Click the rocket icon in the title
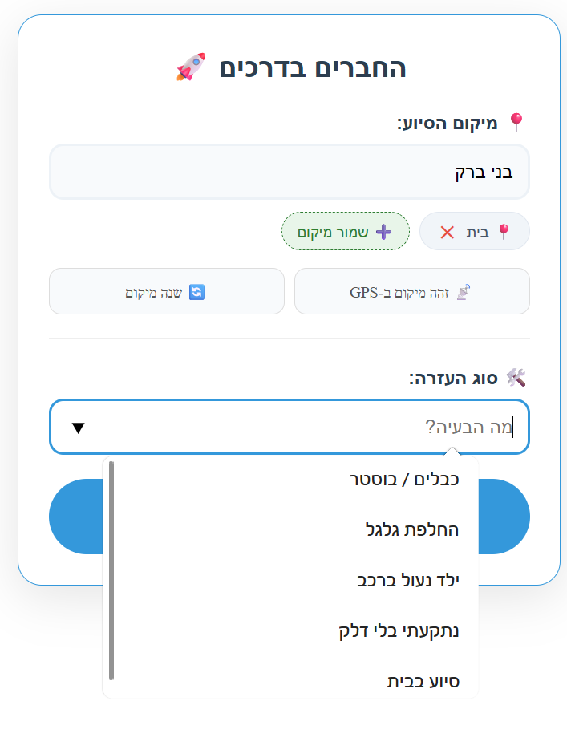Image resolution: width=567 pixels, height=754 pixels. (191, 68)
